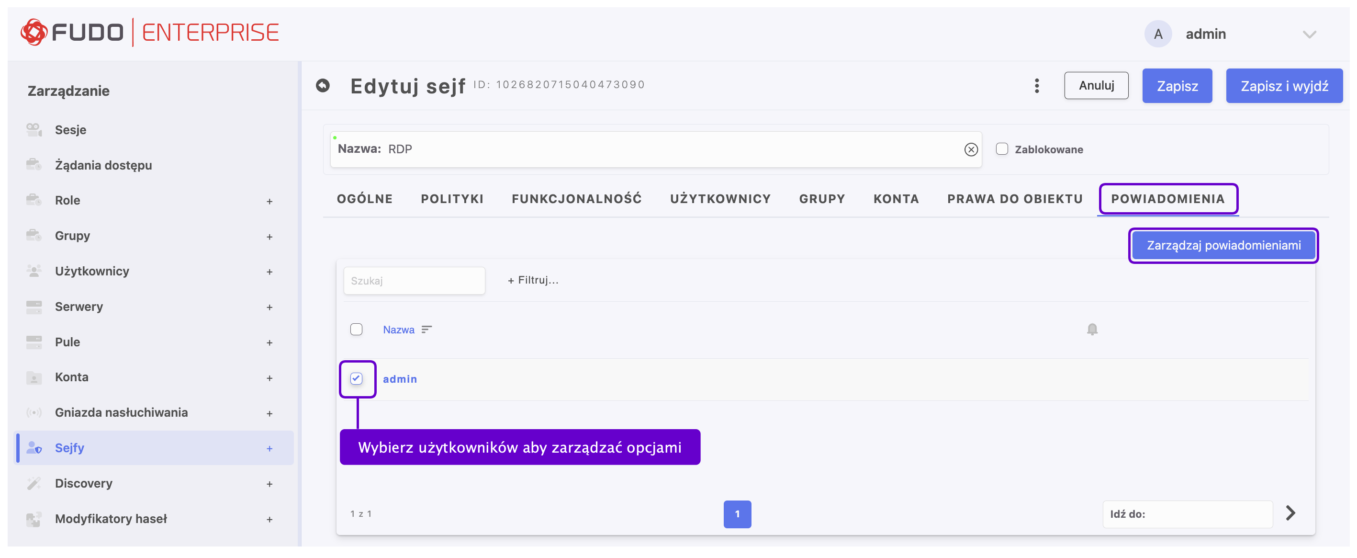Open Sesje from the sidebar
Screen dimensions: 1357x558
(x=70, y=130)
